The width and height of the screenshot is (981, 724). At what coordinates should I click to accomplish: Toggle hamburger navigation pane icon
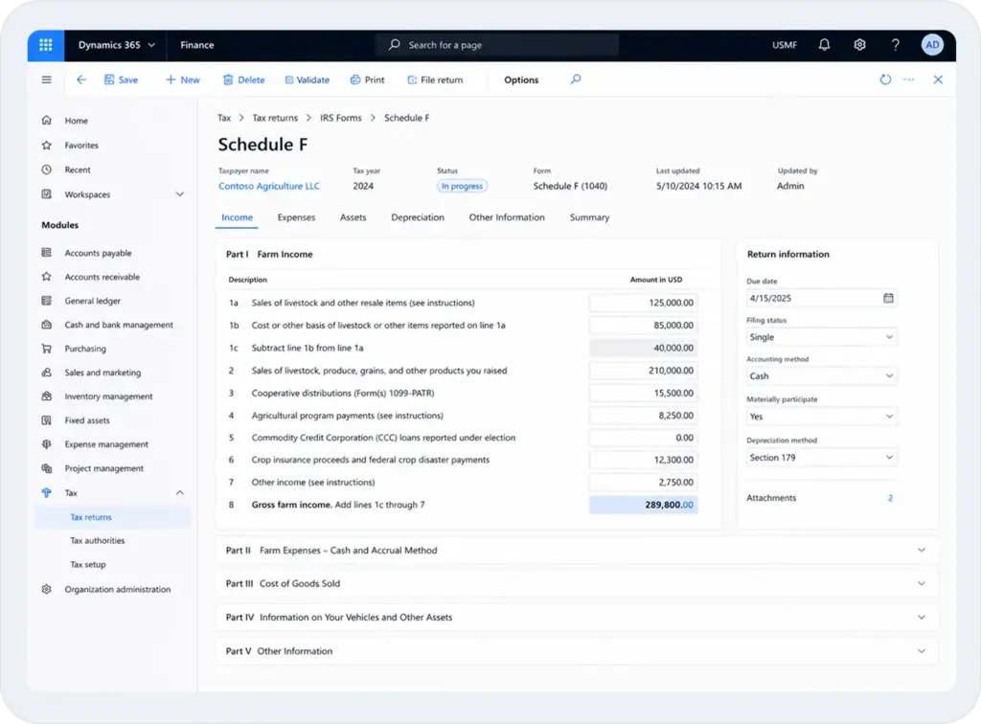click(46, 80)
